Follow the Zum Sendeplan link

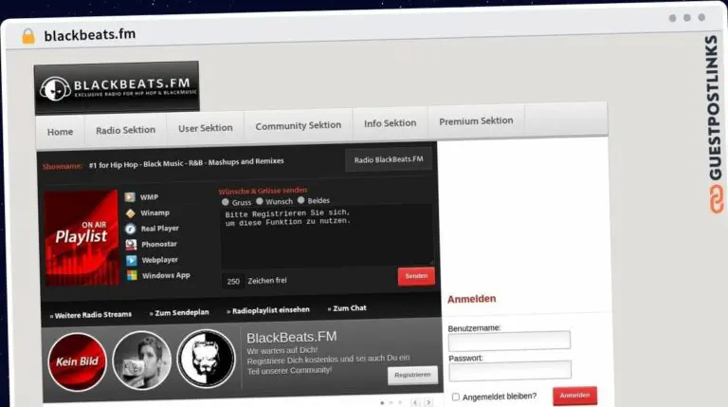tap(179, 313)
